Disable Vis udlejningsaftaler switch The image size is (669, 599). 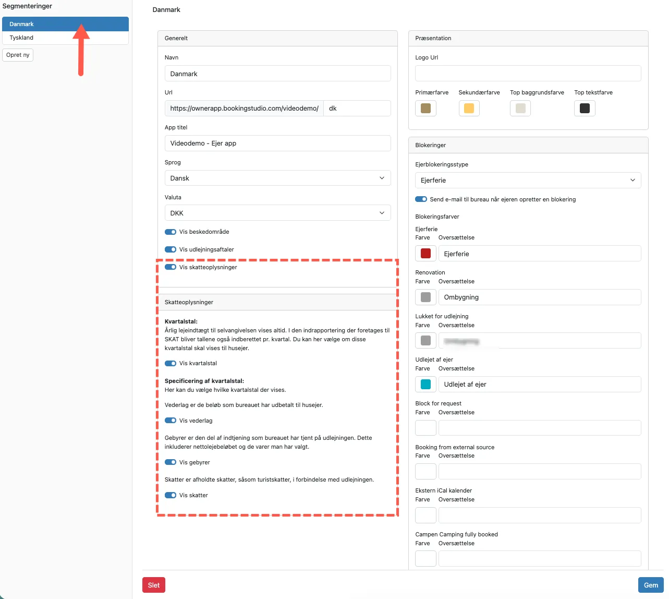[171, 249]
